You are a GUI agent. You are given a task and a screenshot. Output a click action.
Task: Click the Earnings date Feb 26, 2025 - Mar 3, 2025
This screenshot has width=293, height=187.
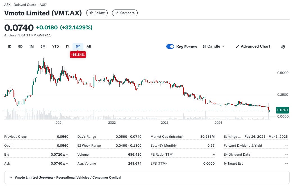point(266,137)
